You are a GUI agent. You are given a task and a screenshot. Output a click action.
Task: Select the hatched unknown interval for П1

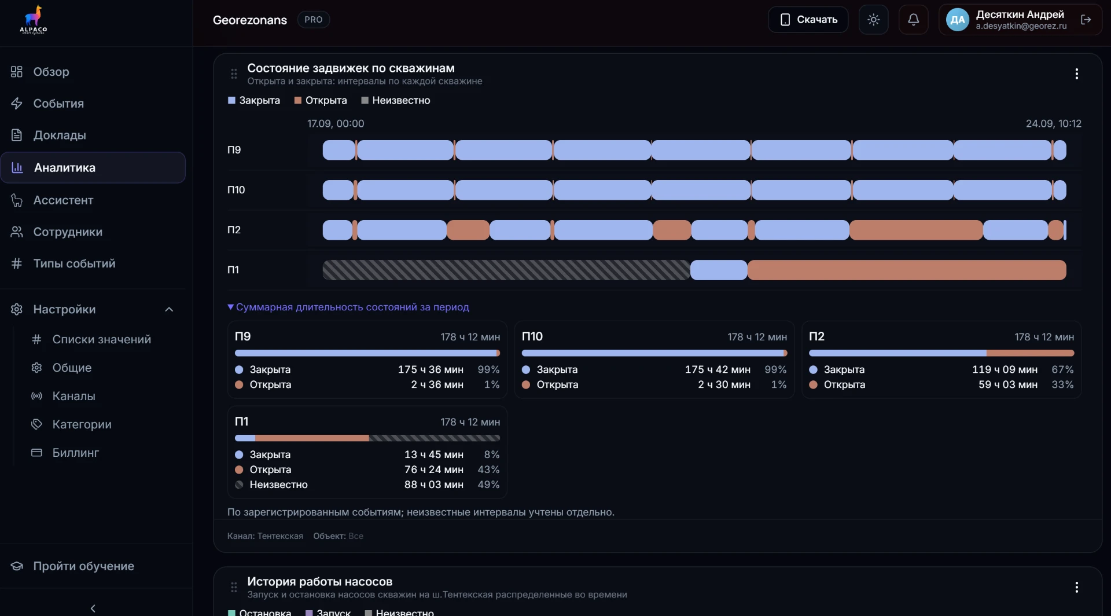coord(506,270)
